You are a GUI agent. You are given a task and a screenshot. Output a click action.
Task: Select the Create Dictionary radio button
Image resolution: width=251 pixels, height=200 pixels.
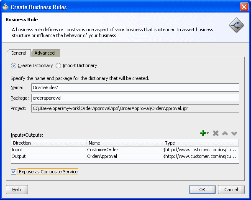point(13,66)
